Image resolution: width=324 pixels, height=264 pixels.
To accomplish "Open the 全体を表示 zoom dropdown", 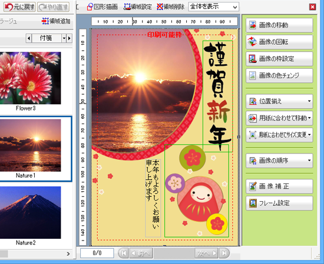I will pos(214,7).
